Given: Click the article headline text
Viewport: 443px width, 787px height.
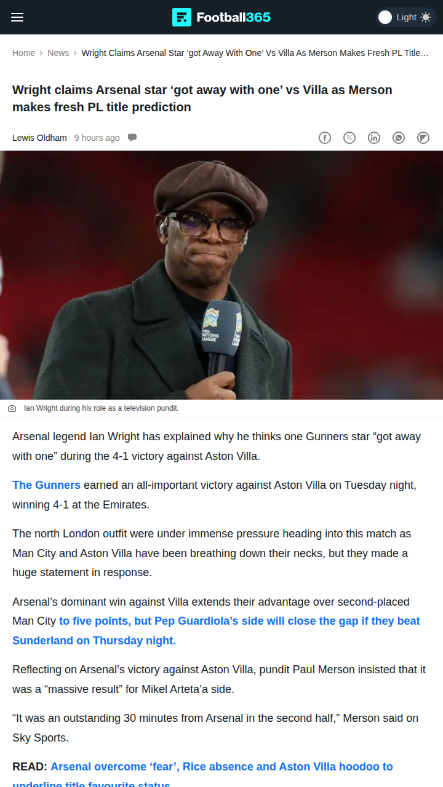Looking at the screenshot, I should click(202, 98).
